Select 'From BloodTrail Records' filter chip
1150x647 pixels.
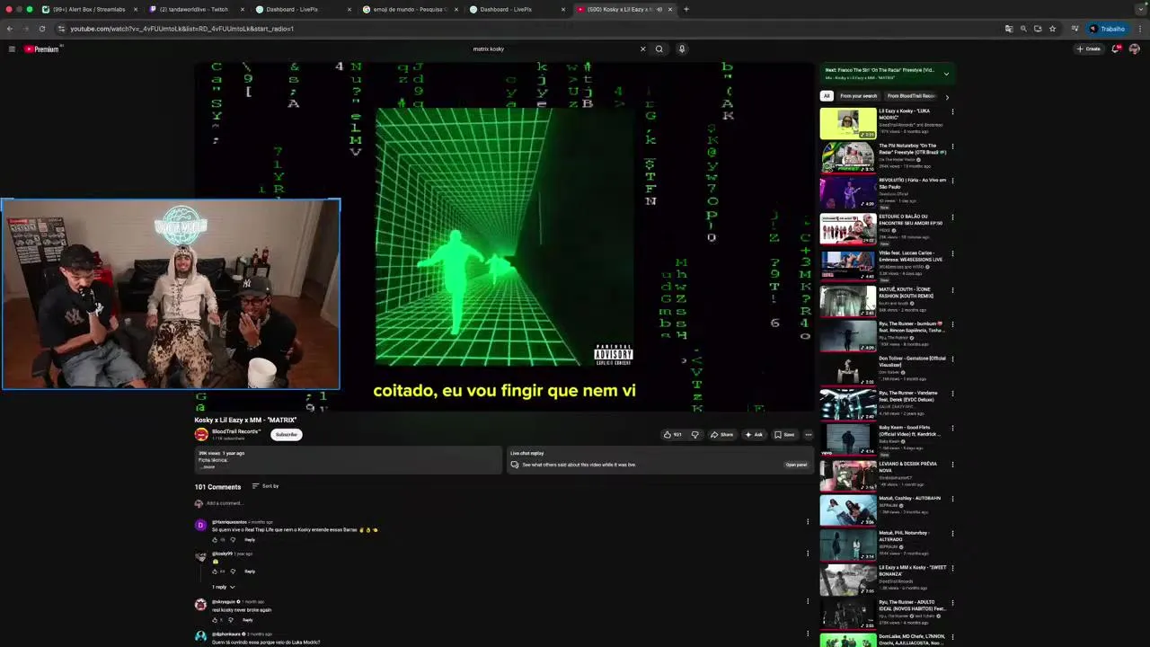pyautogui.click(x=911, y=95)
